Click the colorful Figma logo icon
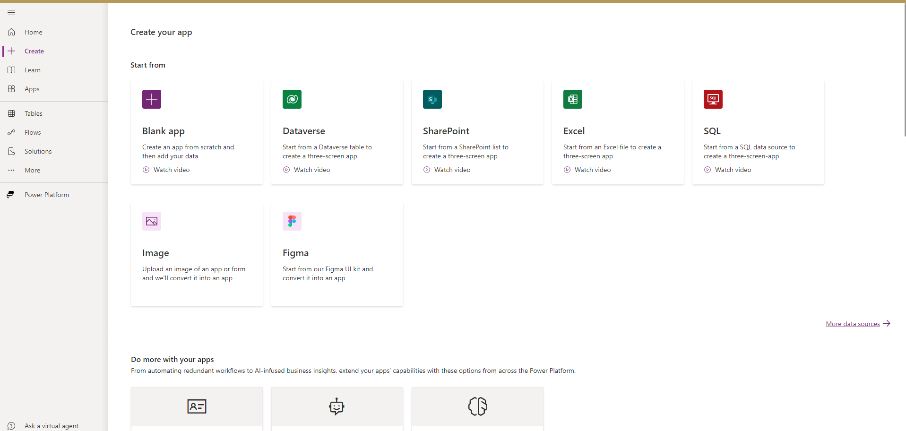This screenshot has height=431, width=906. tap(292, 221)
